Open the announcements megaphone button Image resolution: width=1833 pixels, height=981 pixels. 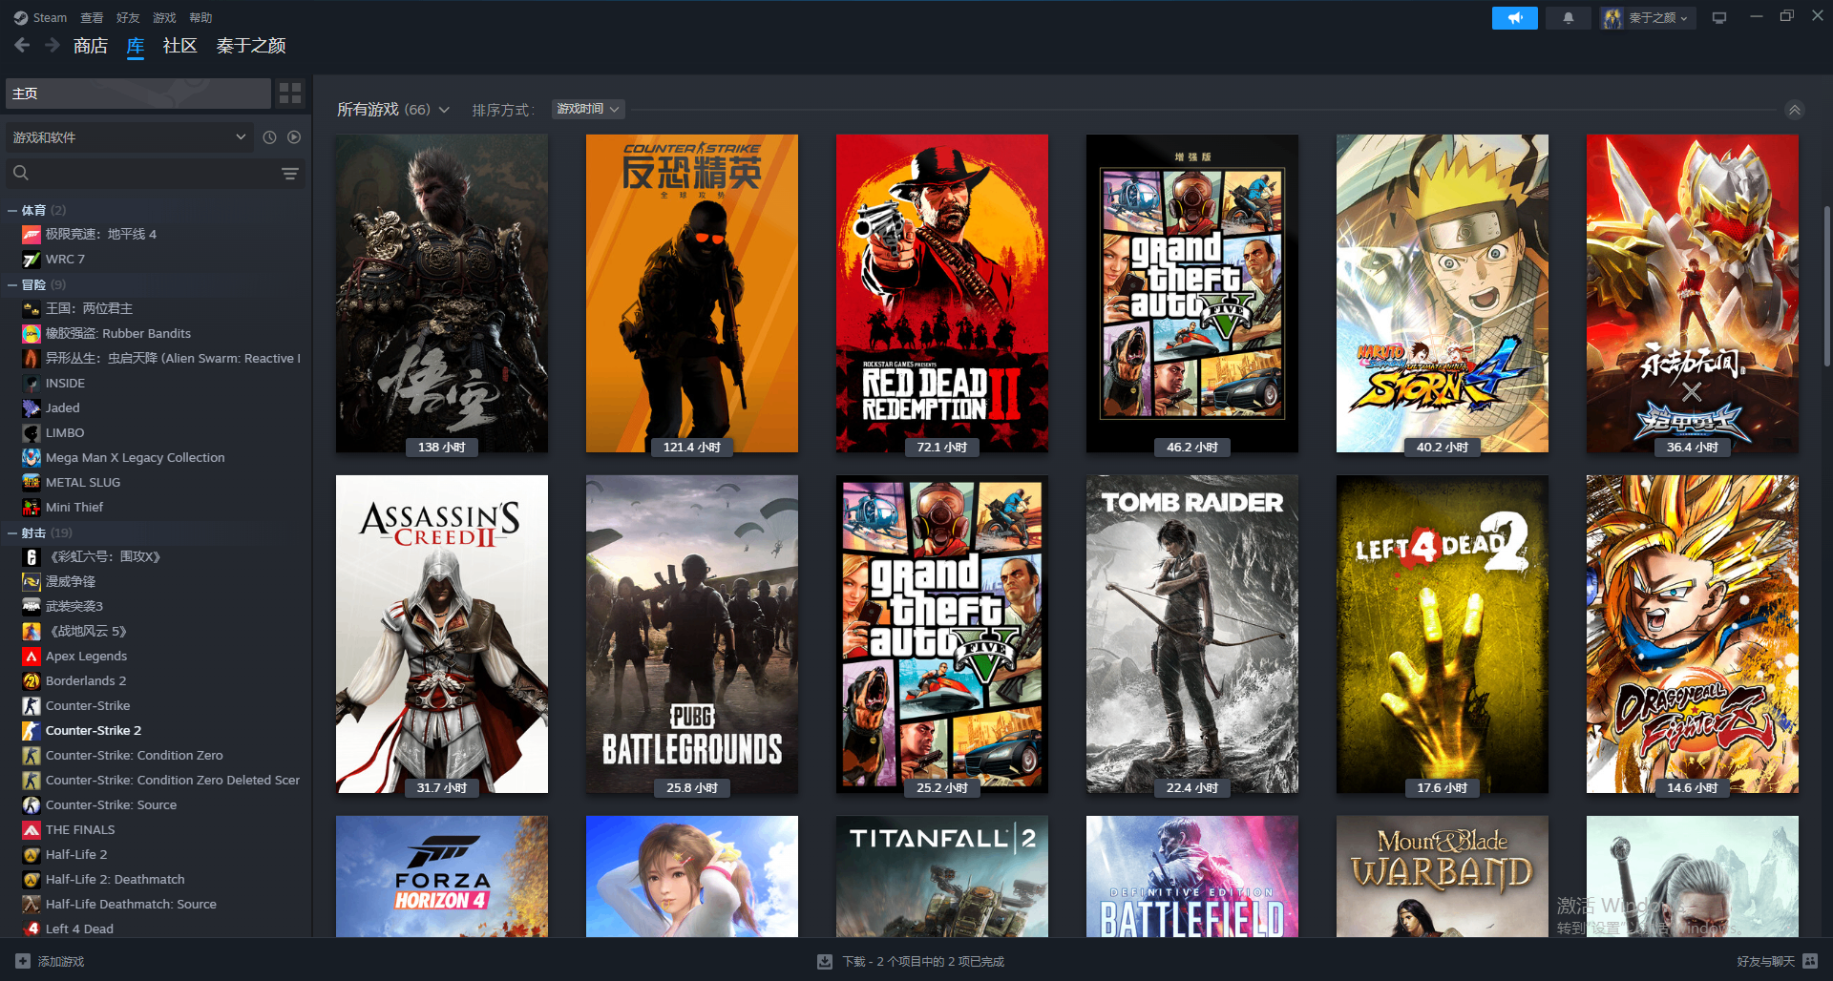(1514, 18)
